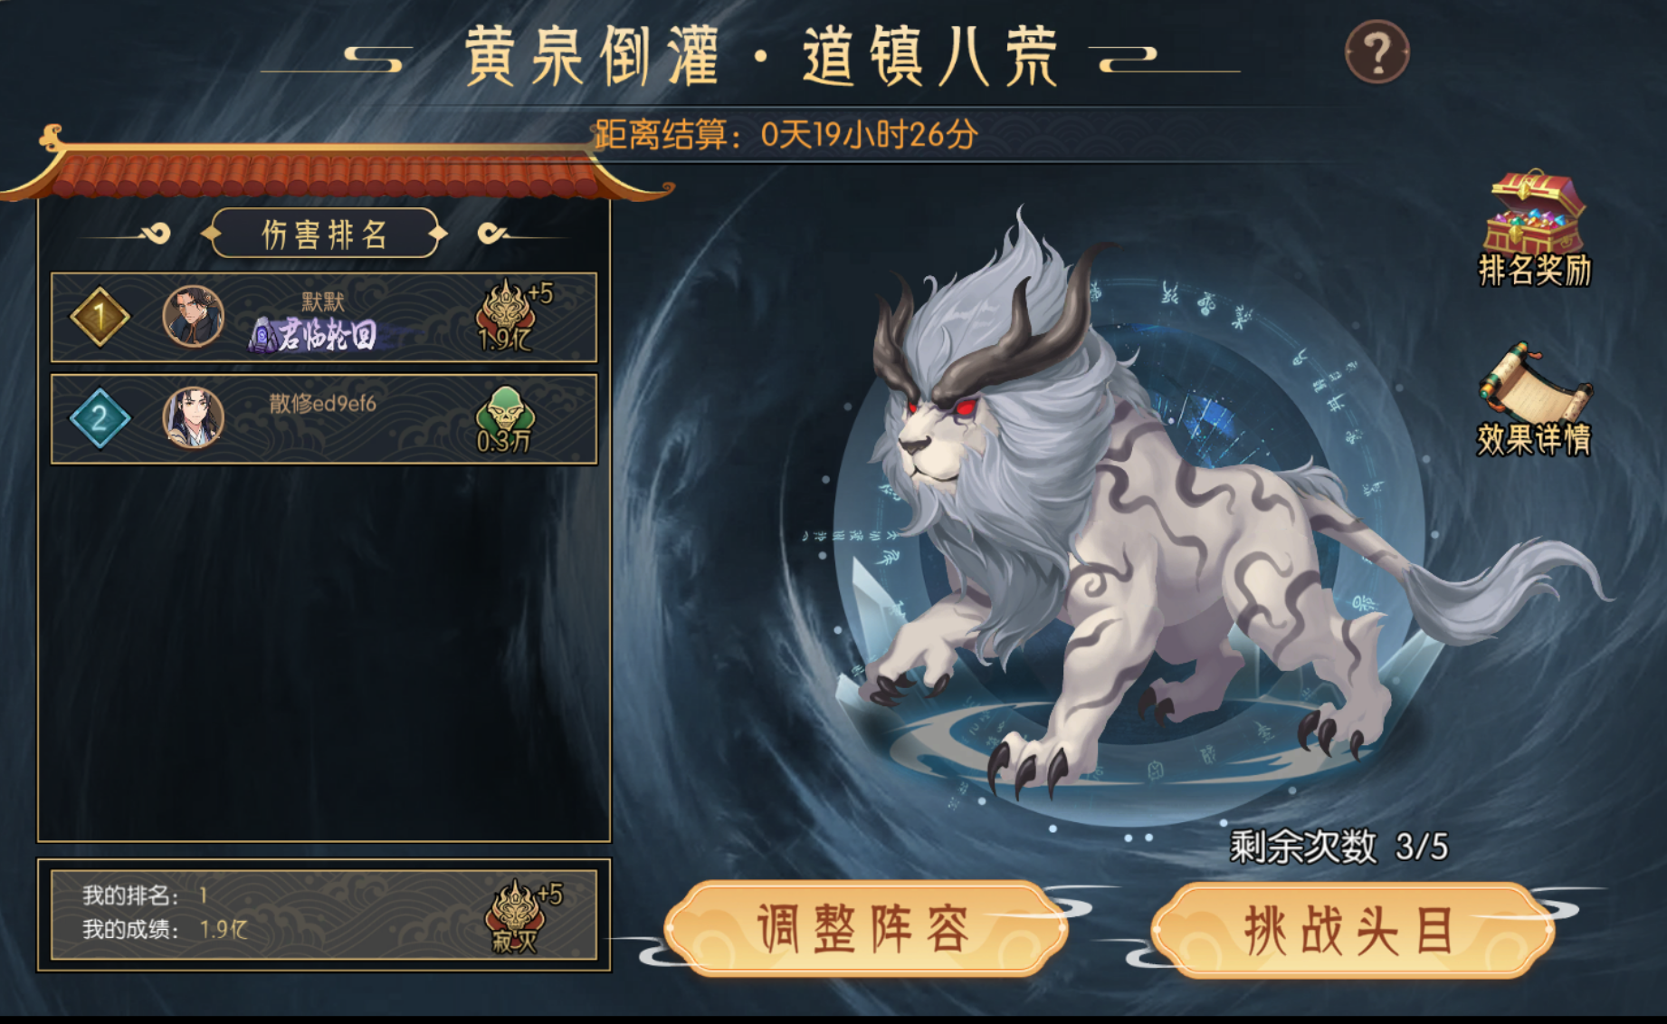
Task: Select the first ranking row of 默默
Action: (x=324, y=317)
